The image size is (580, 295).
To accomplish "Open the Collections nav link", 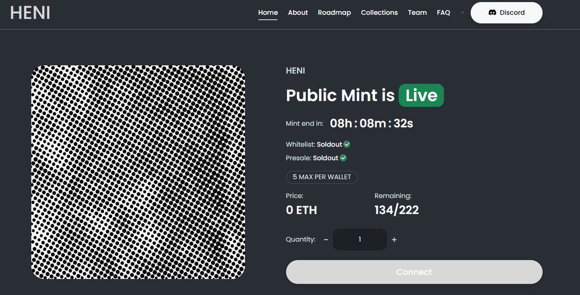I will [379, 13].
